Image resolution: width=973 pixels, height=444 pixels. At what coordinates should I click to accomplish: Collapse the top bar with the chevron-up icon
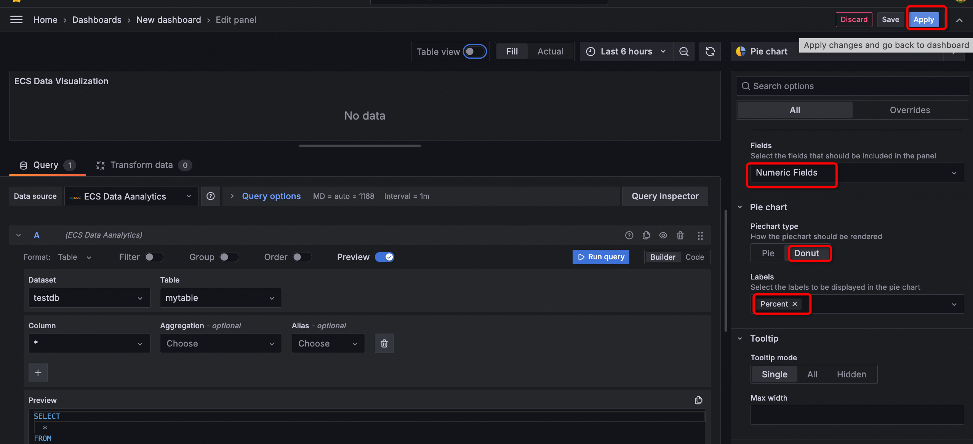click(x=959, y=20)
